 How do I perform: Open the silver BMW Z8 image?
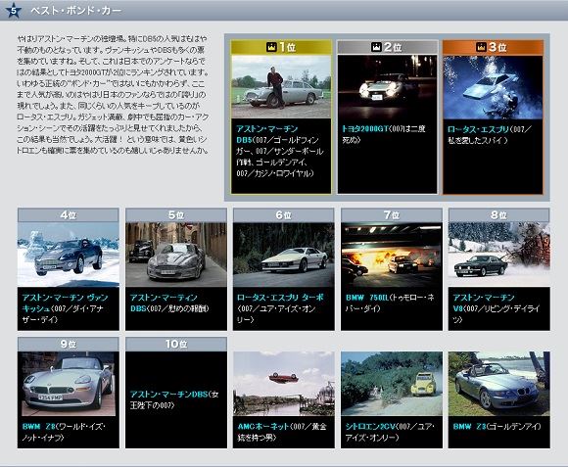[x=69, y=384]
